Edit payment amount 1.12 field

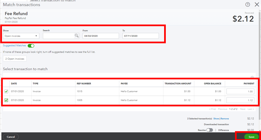240,100
